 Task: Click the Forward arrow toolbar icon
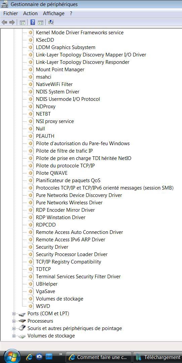coord(12,22)
